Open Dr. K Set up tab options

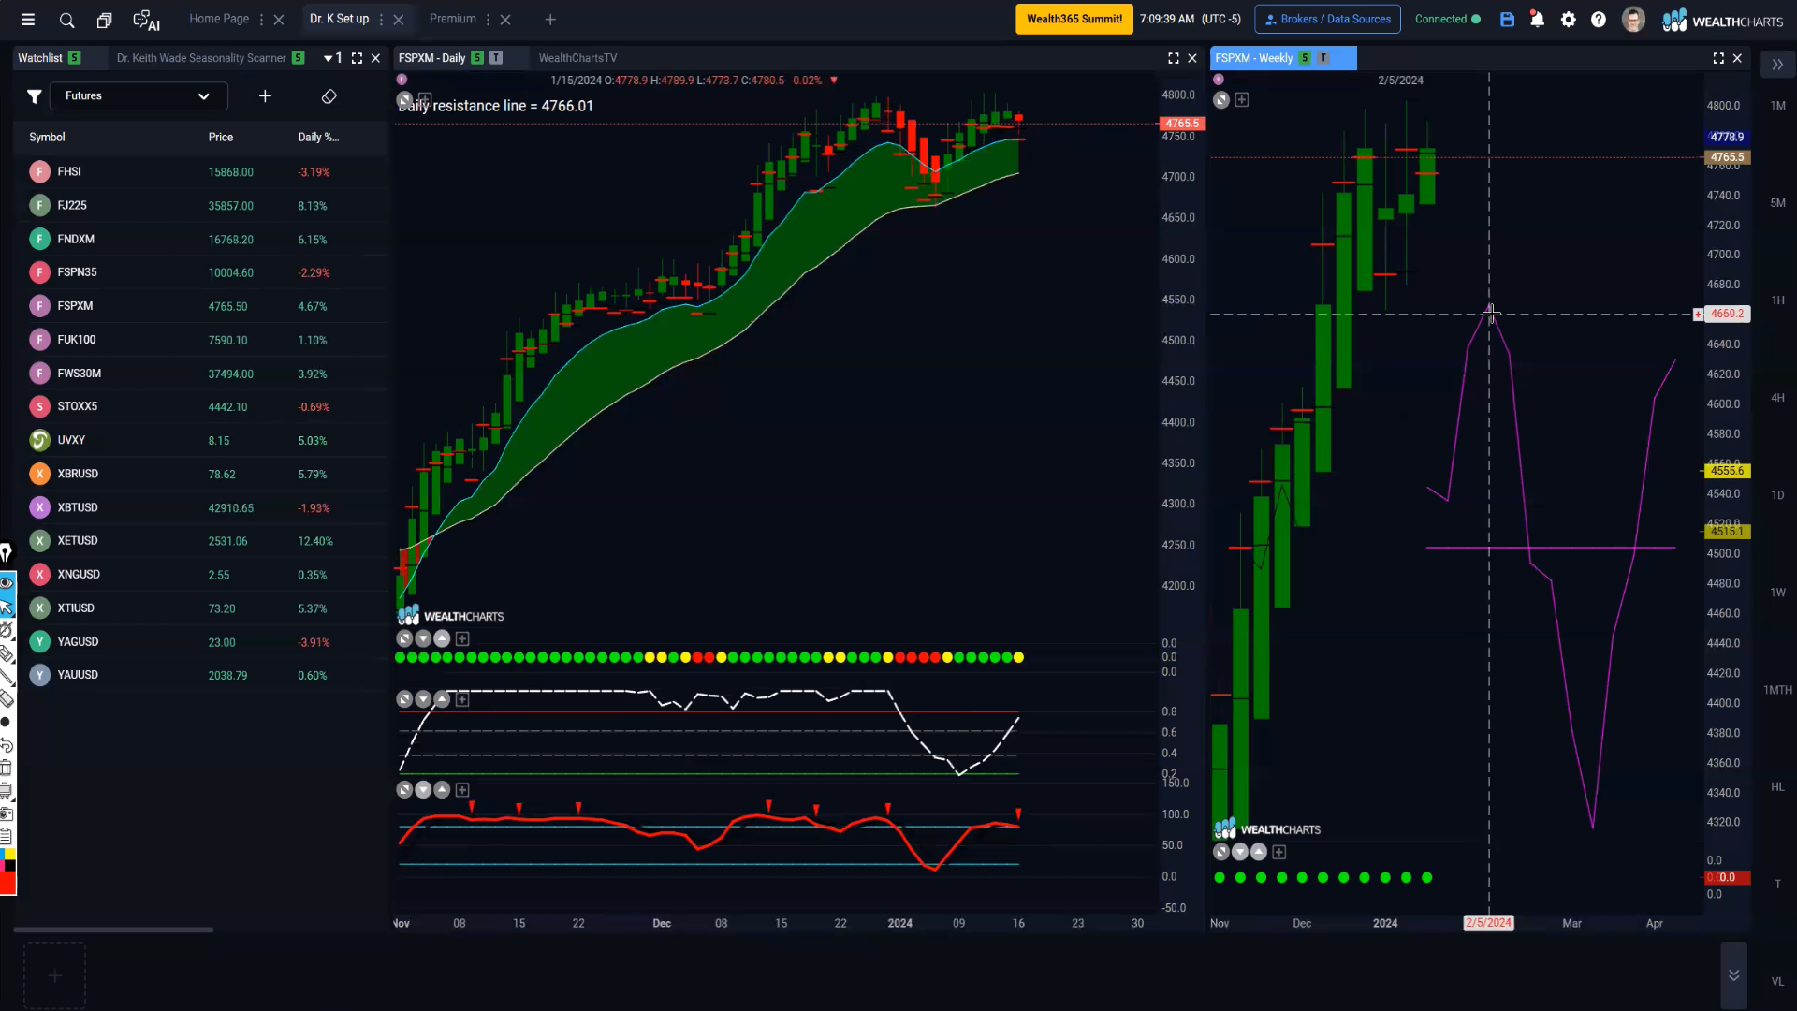click(x=381, y=20)
